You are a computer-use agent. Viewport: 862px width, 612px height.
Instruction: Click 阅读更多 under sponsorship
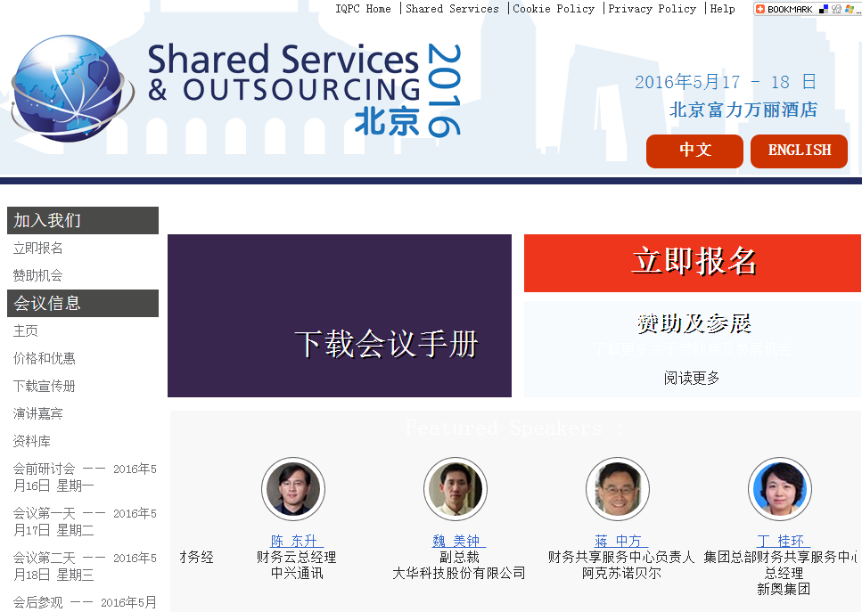pos(692,378)
